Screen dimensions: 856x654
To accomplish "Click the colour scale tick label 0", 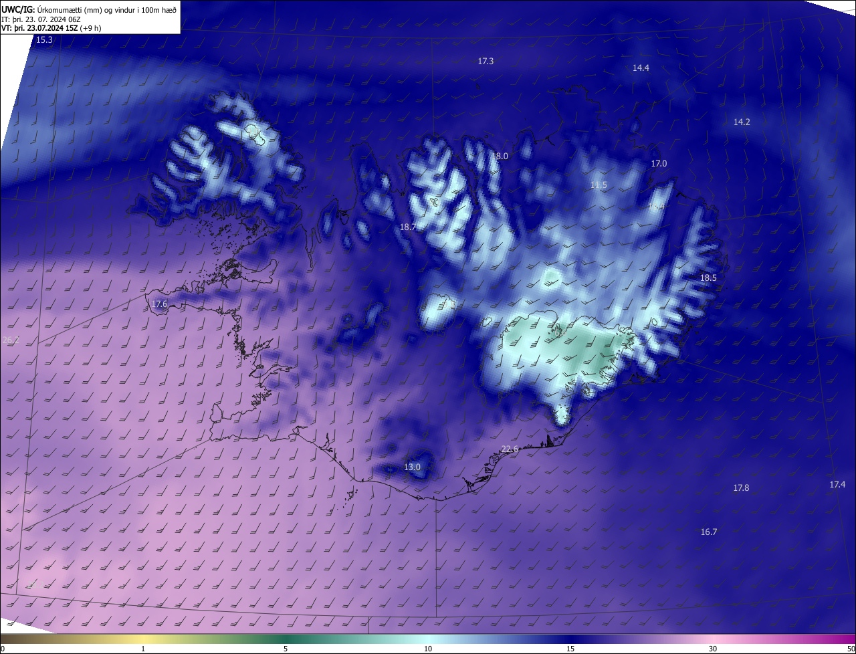I will (3, 649).
